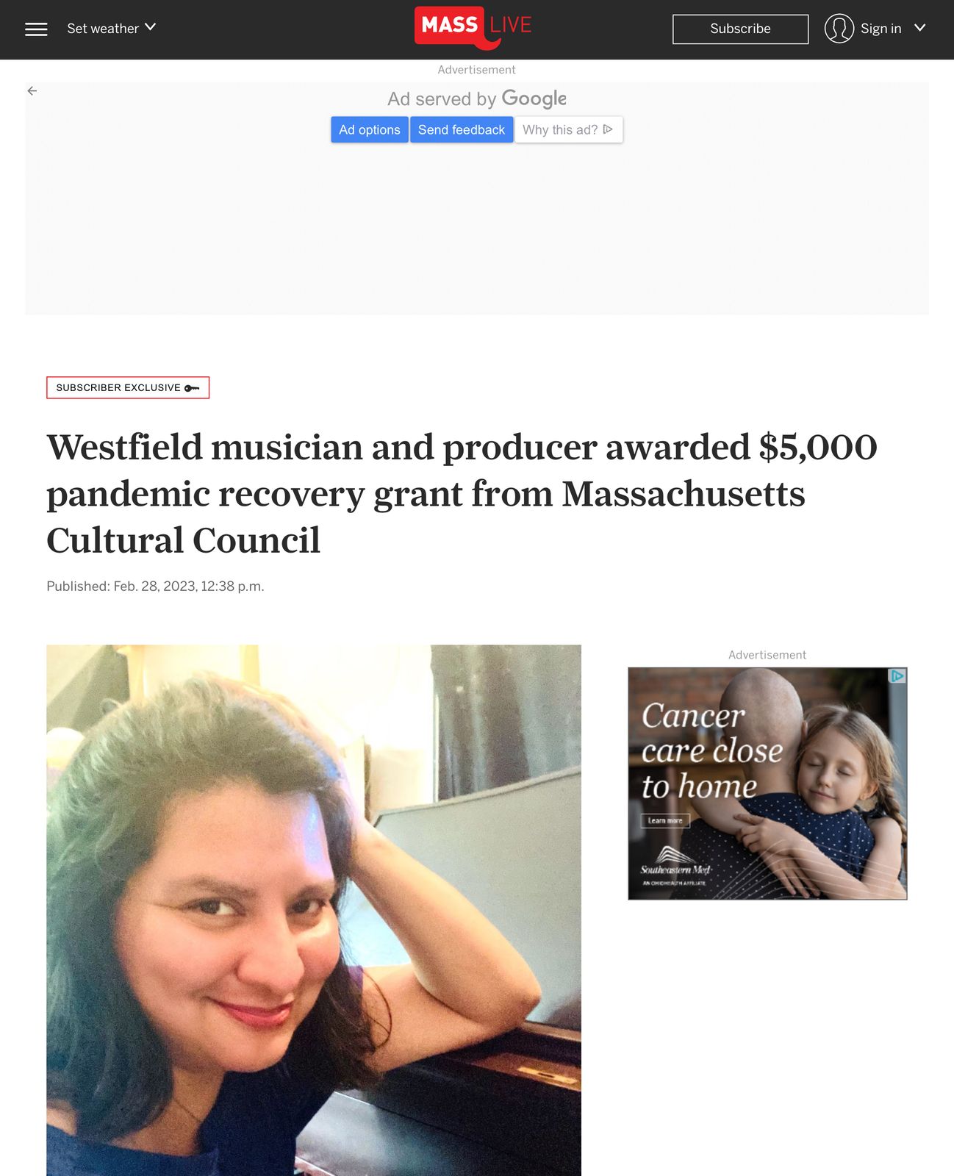Open the musician's article photo
The image size is (954, 1176).
pos(314,910)
